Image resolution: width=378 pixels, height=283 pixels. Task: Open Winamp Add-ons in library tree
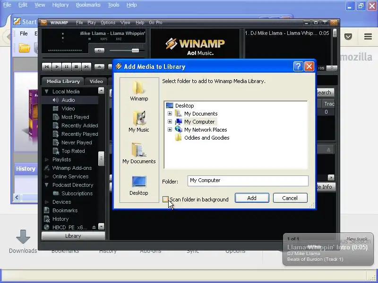pyautogui.click(x=72, y=168)
